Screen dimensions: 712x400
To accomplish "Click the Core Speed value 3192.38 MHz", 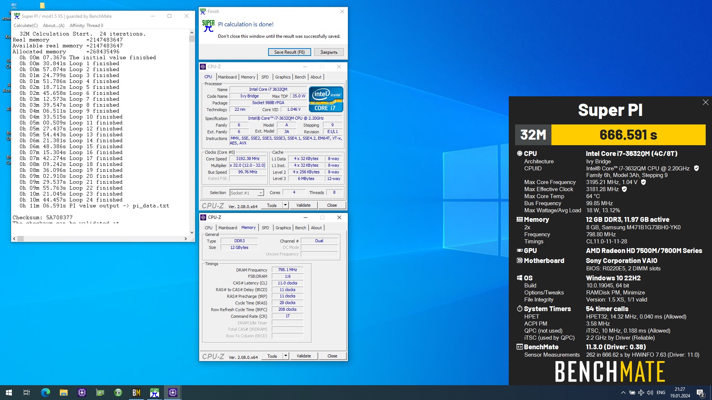I will 248,159.
